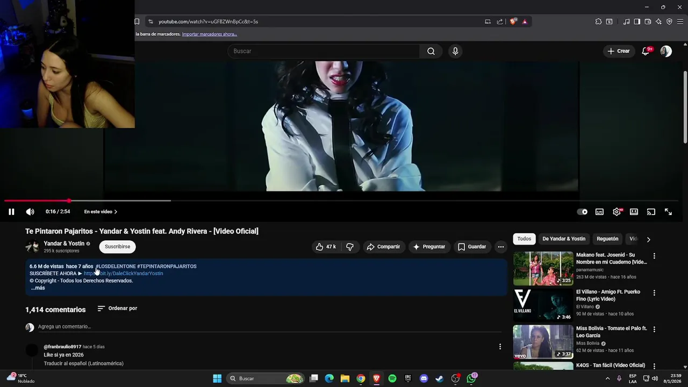
Task: Open 'Ordenar por' comment sorting
Action: click(x=117, y=309)
